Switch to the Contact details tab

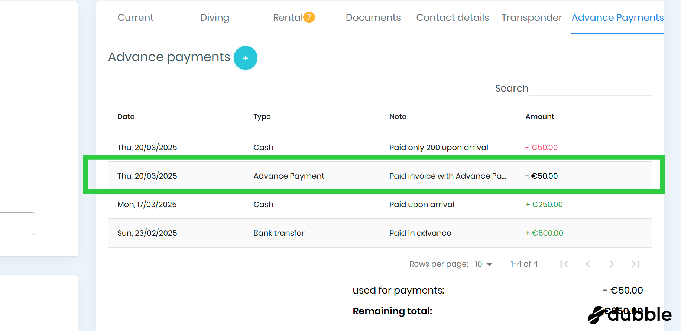(452, 17)
